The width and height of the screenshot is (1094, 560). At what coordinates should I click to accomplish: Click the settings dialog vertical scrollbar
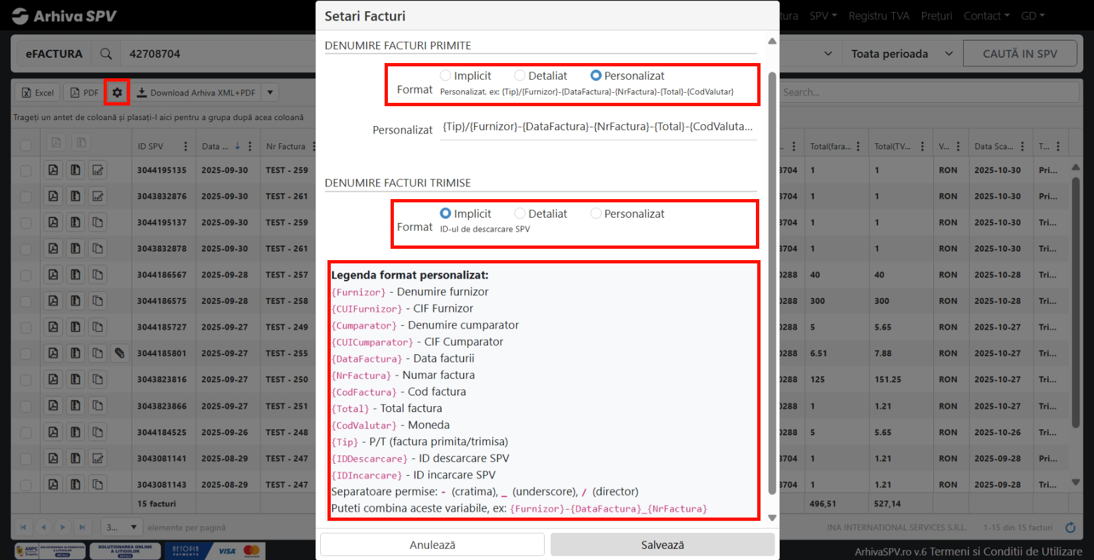(x=772, y=279)
